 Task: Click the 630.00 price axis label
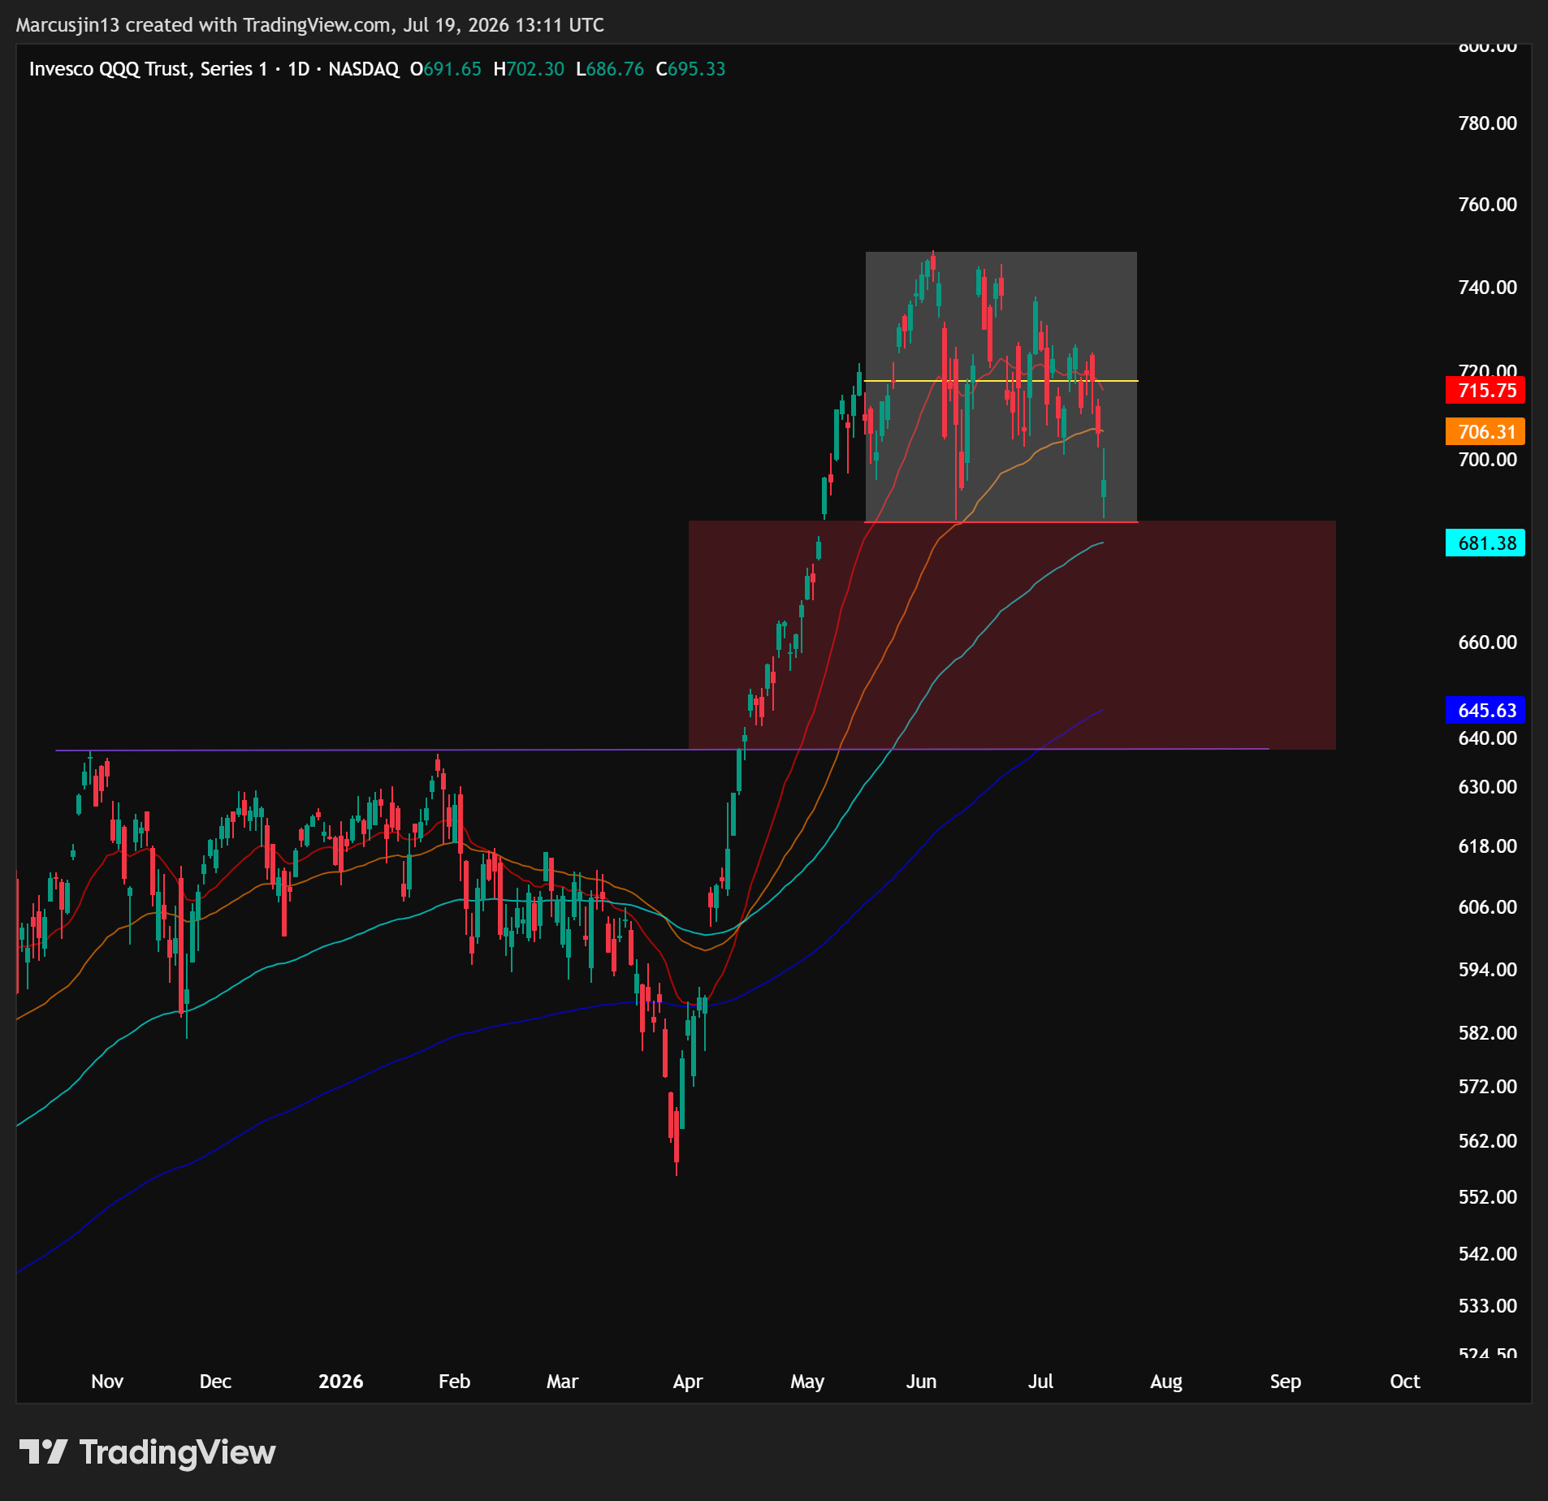pos(1488,787)
